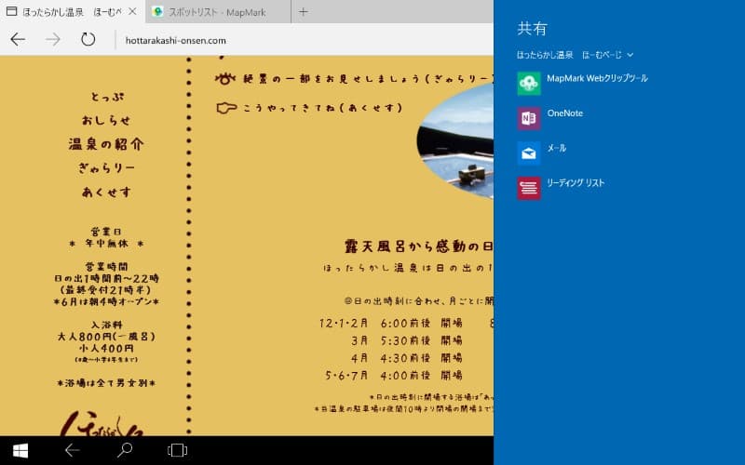Open taskbar search magnifier
This screenshot has width=745, height=465.
coord(124,450)
